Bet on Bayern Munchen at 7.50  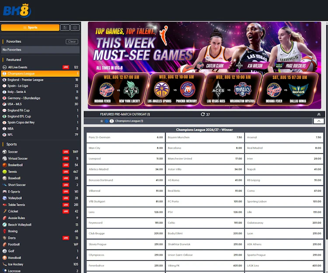[x=205, y=138]
